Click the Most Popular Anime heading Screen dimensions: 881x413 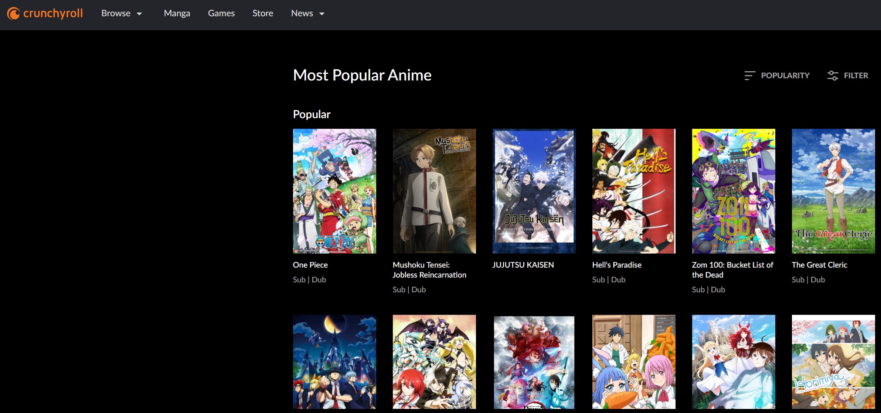point(362,75)
